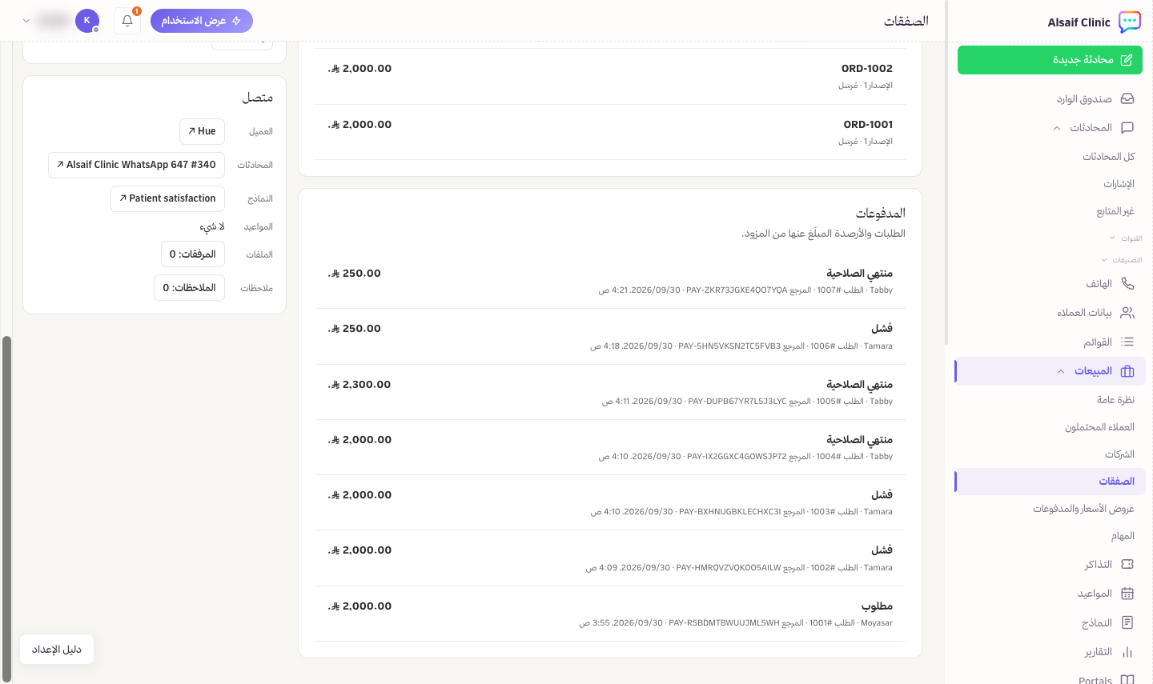Viewport: 1153px width, 684px height.
Task: Click the المرفقات: 0 attachments button
Action: [x=193, y=254]
